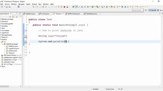Image resolution: width=163 pixels, height=91 pixels.
Task: Click the globe web browser icon
Action: coord(122,7)
